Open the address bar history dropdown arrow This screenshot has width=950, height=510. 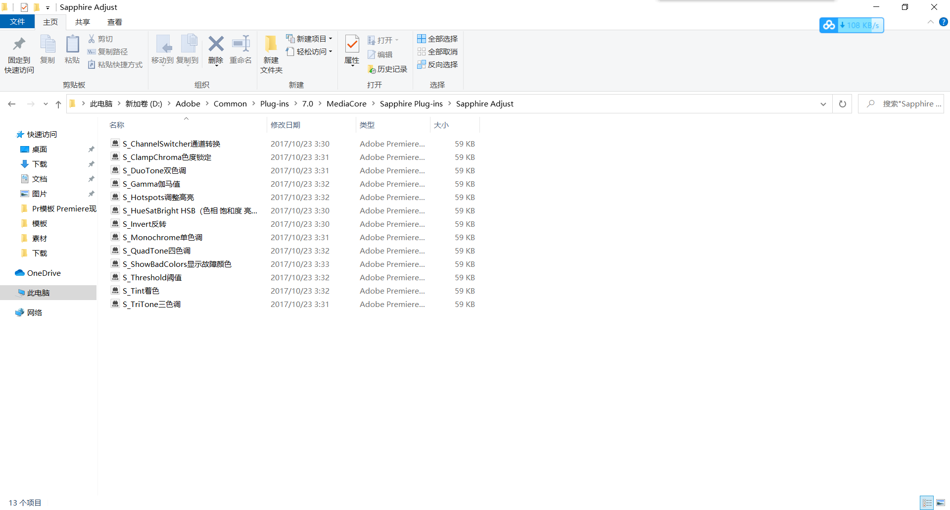(x=823, y=104)
